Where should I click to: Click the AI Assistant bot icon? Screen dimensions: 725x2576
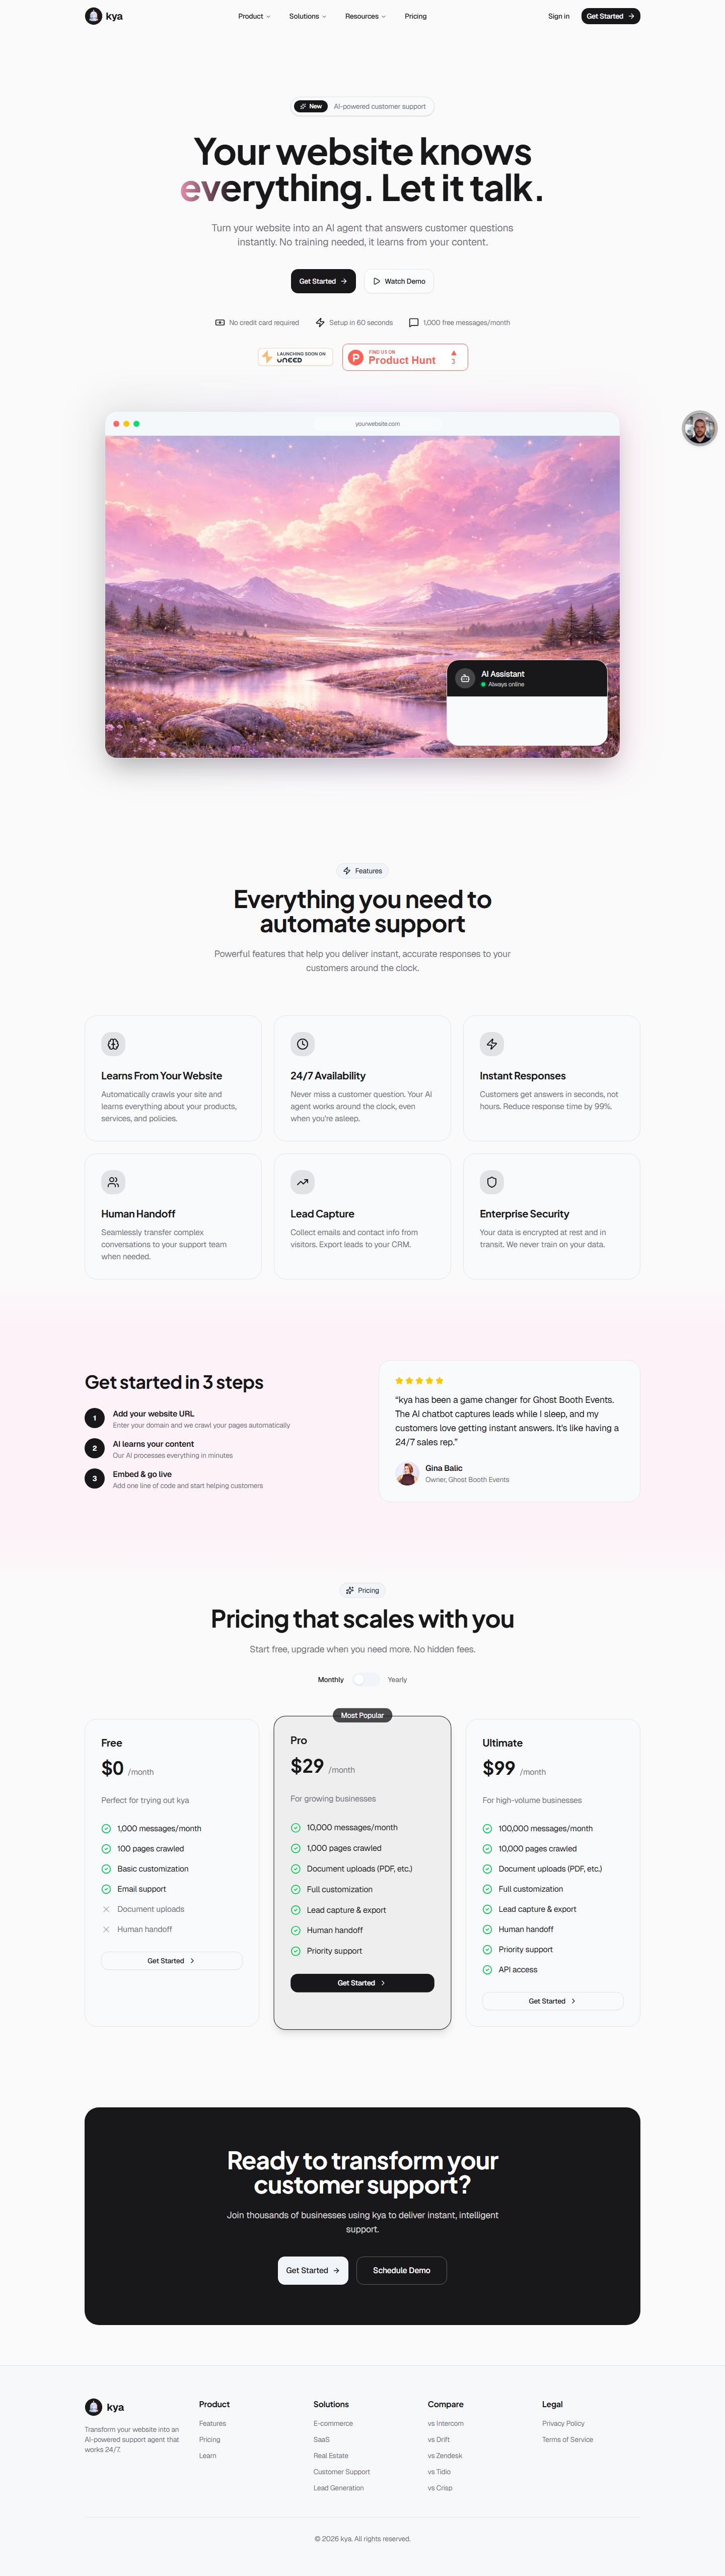pyautogui.click(x=464, y=678)
